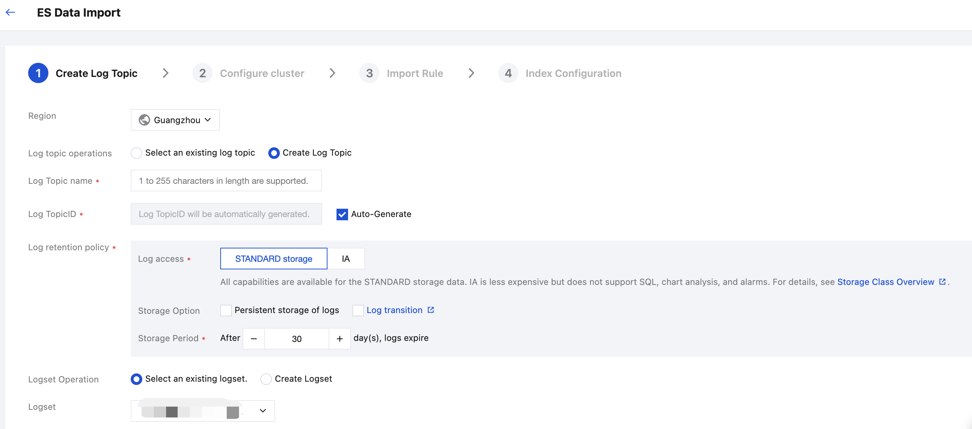The image size is (972, 429).
Task: Enable Persistent storage of logs checkbox
Action: coord(226,310)
